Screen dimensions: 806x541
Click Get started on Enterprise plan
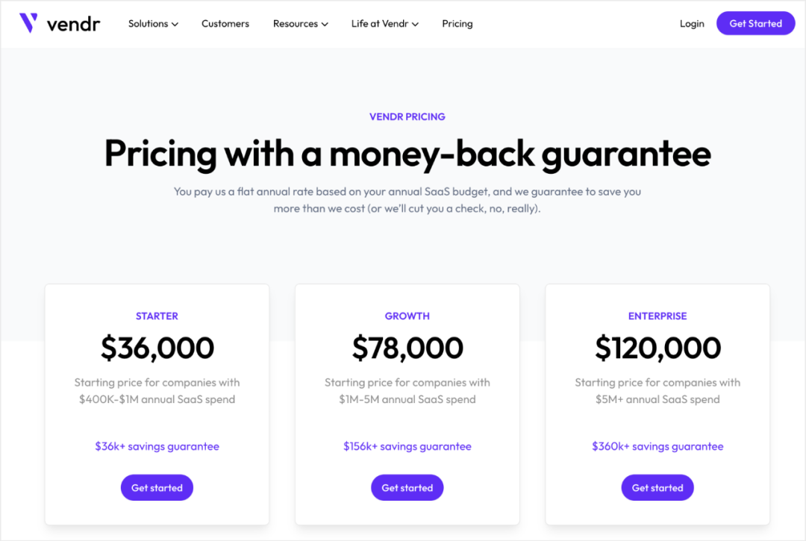coord(657,487)
